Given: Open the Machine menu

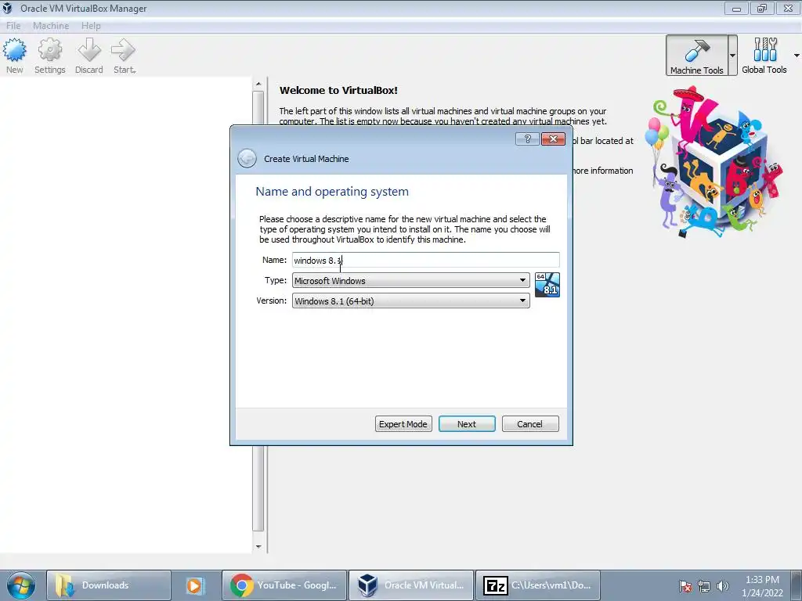Looking at the screenshot, I should point(51,26).
